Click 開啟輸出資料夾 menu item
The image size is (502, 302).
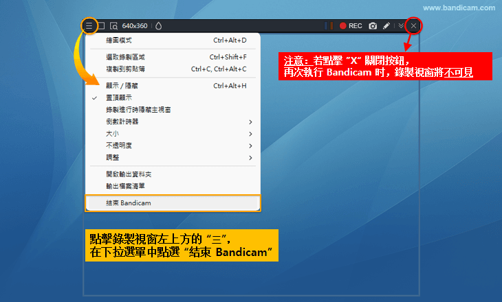tap(173, 174)
